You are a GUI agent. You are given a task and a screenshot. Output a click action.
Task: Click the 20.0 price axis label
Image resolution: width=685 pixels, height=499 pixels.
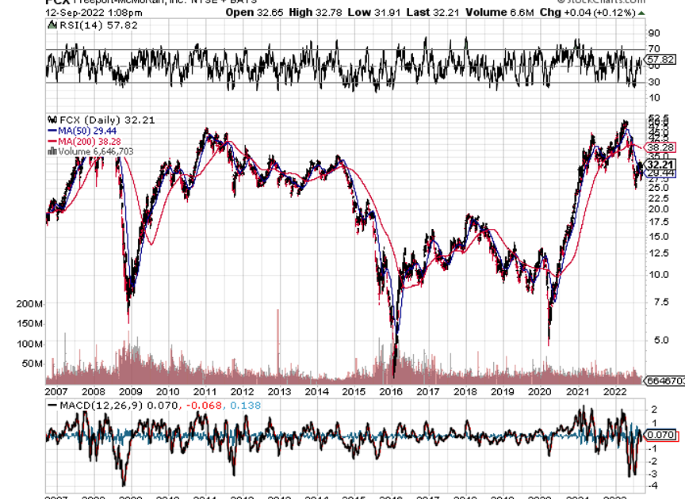tap(658, 209)
